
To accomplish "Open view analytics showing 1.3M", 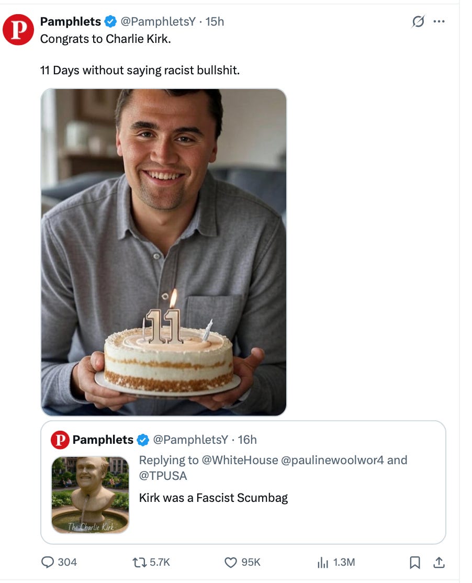I will [x=322, y=562].
